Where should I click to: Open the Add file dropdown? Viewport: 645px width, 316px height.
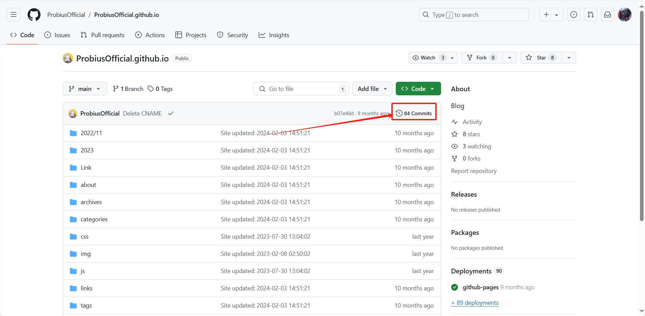[372, 89]
